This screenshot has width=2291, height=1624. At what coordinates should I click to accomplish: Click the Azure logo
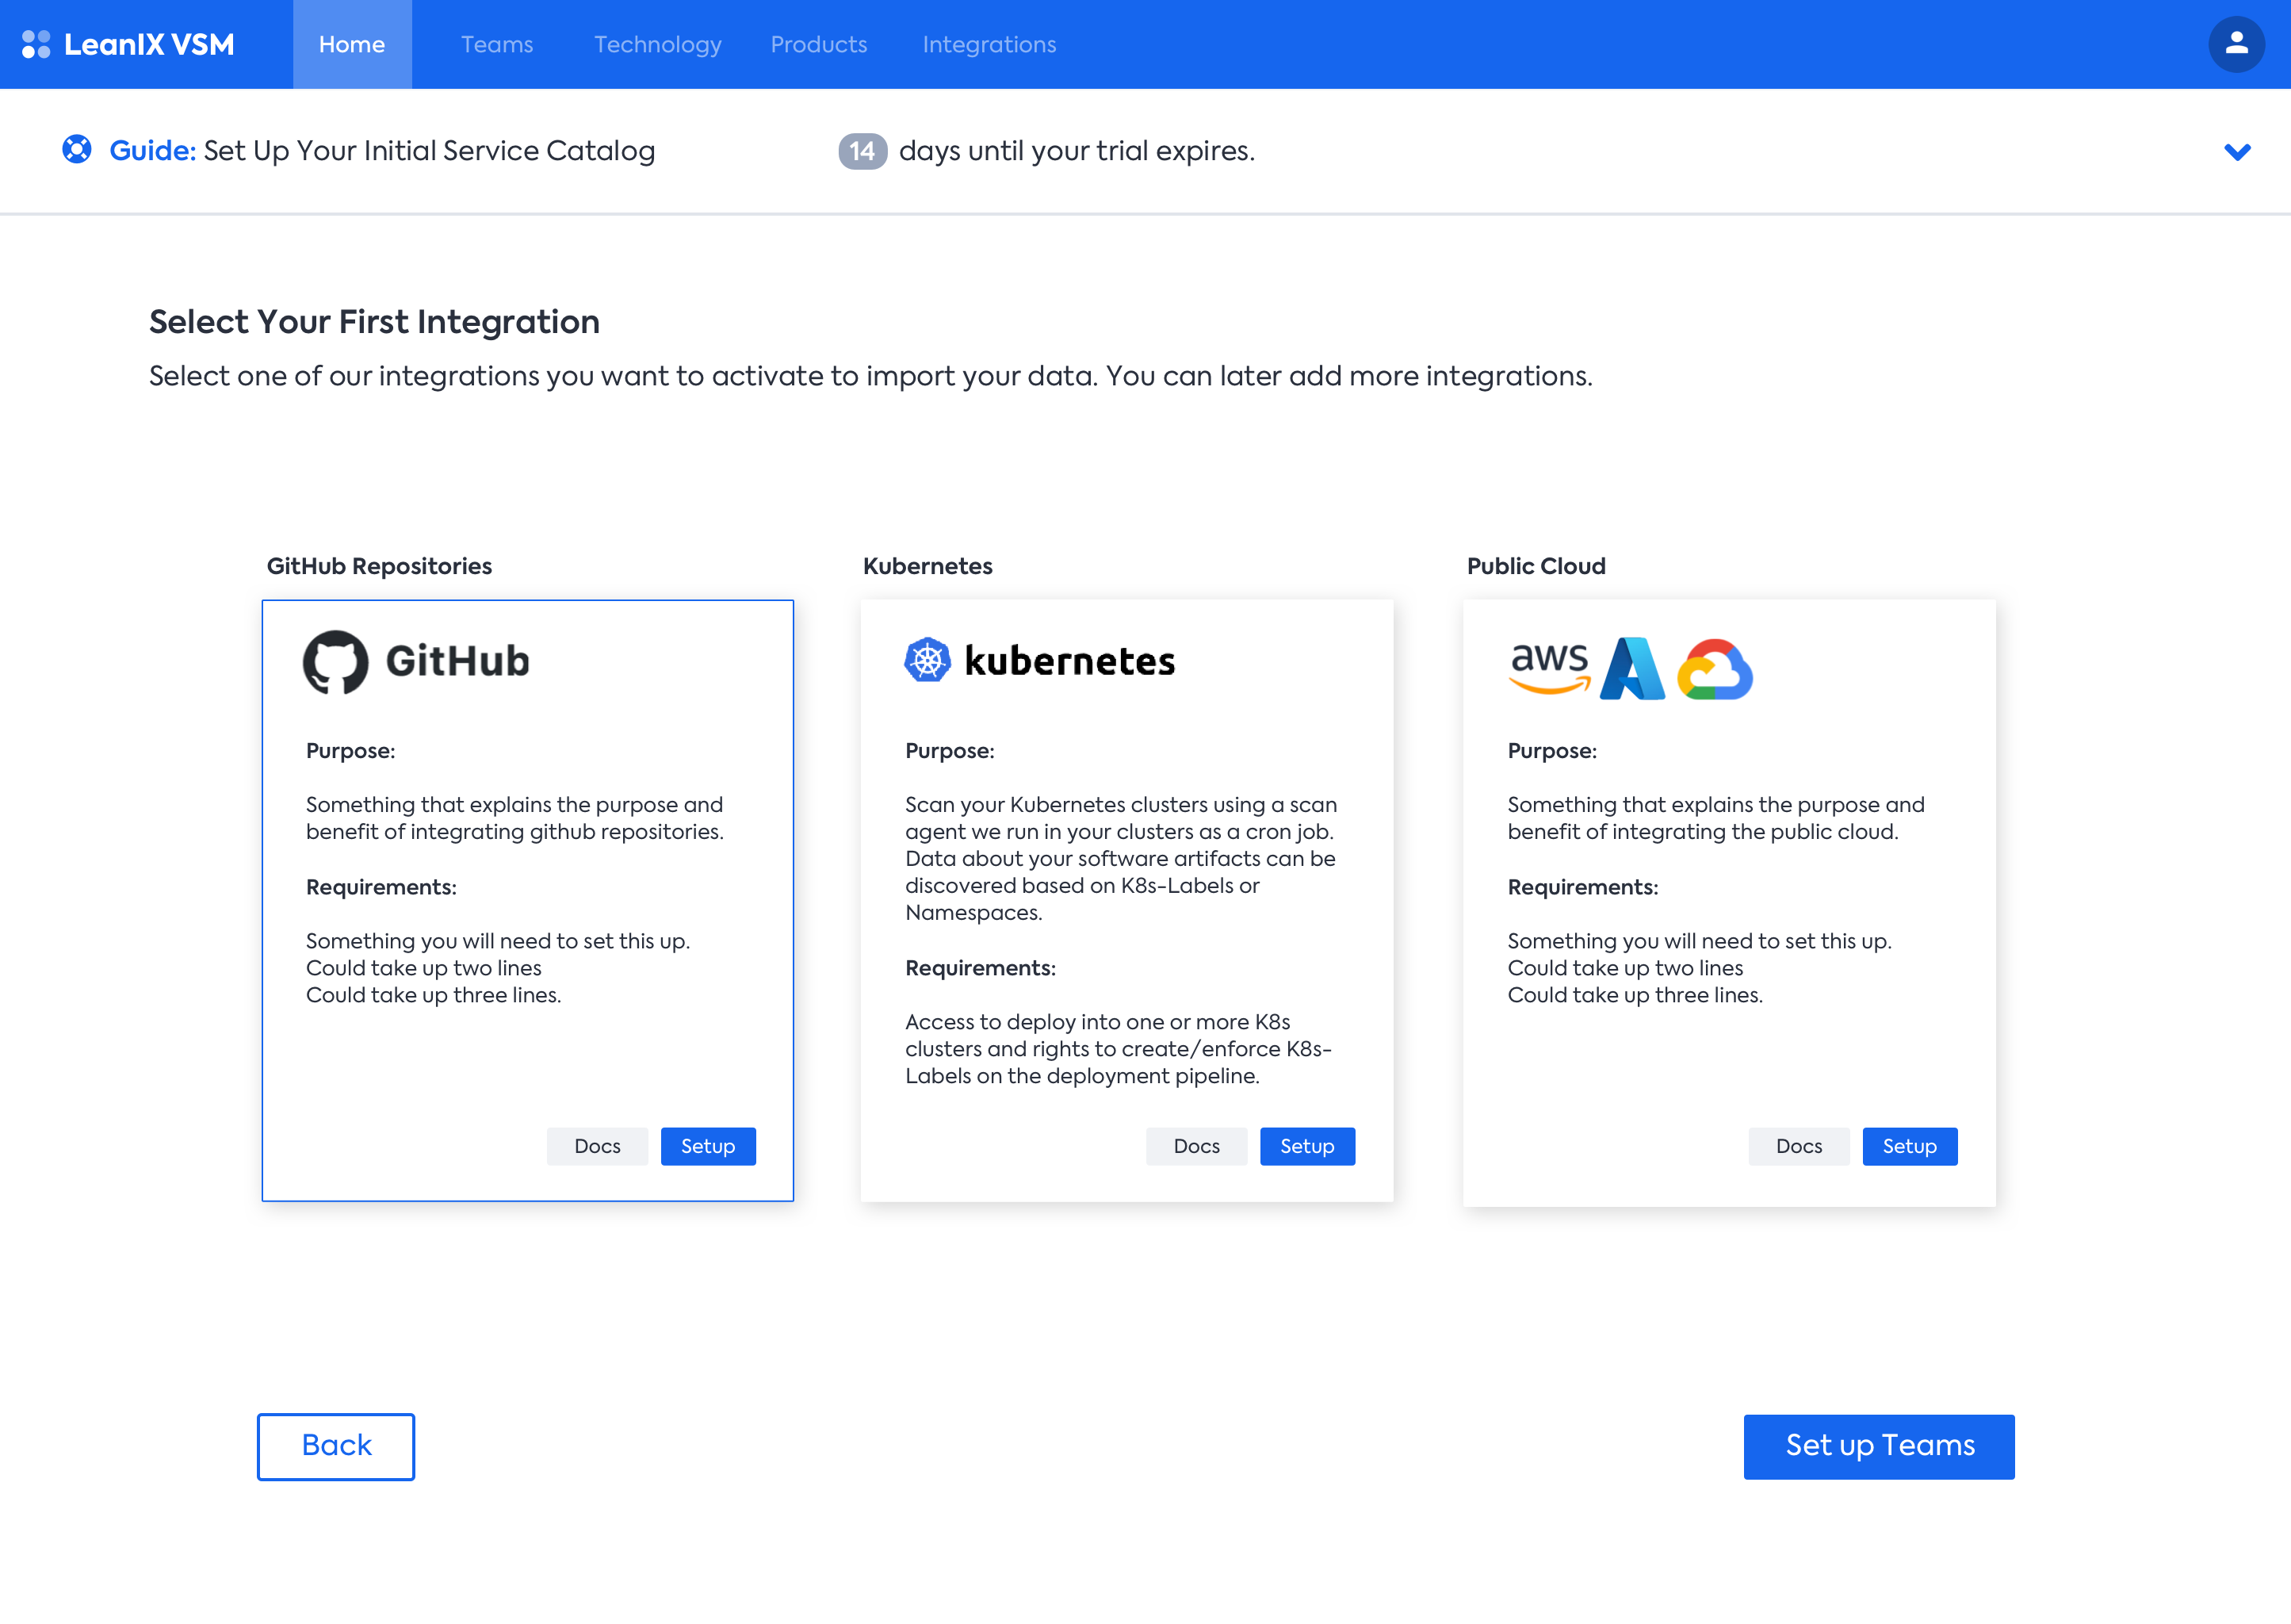pos(1631,668)
